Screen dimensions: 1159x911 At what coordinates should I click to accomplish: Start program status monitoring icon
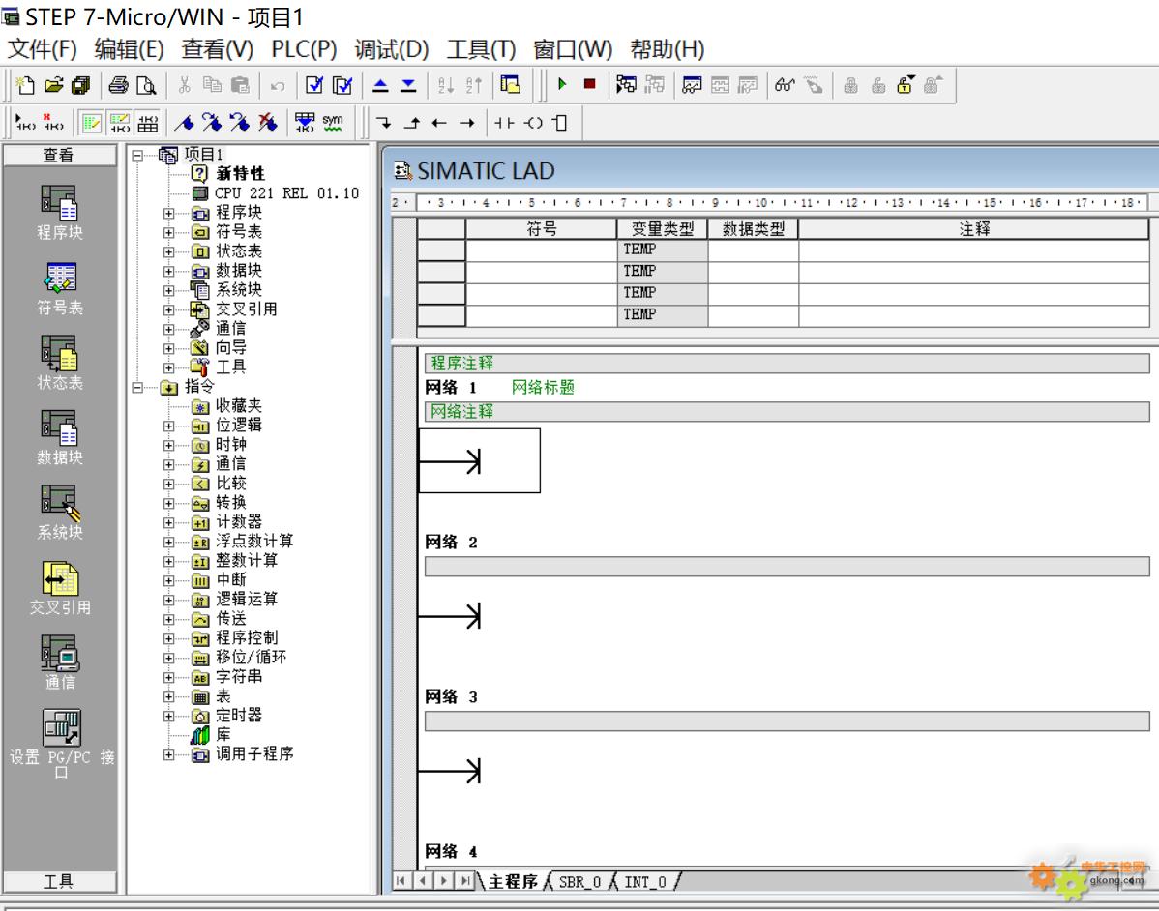click(626, 85)
